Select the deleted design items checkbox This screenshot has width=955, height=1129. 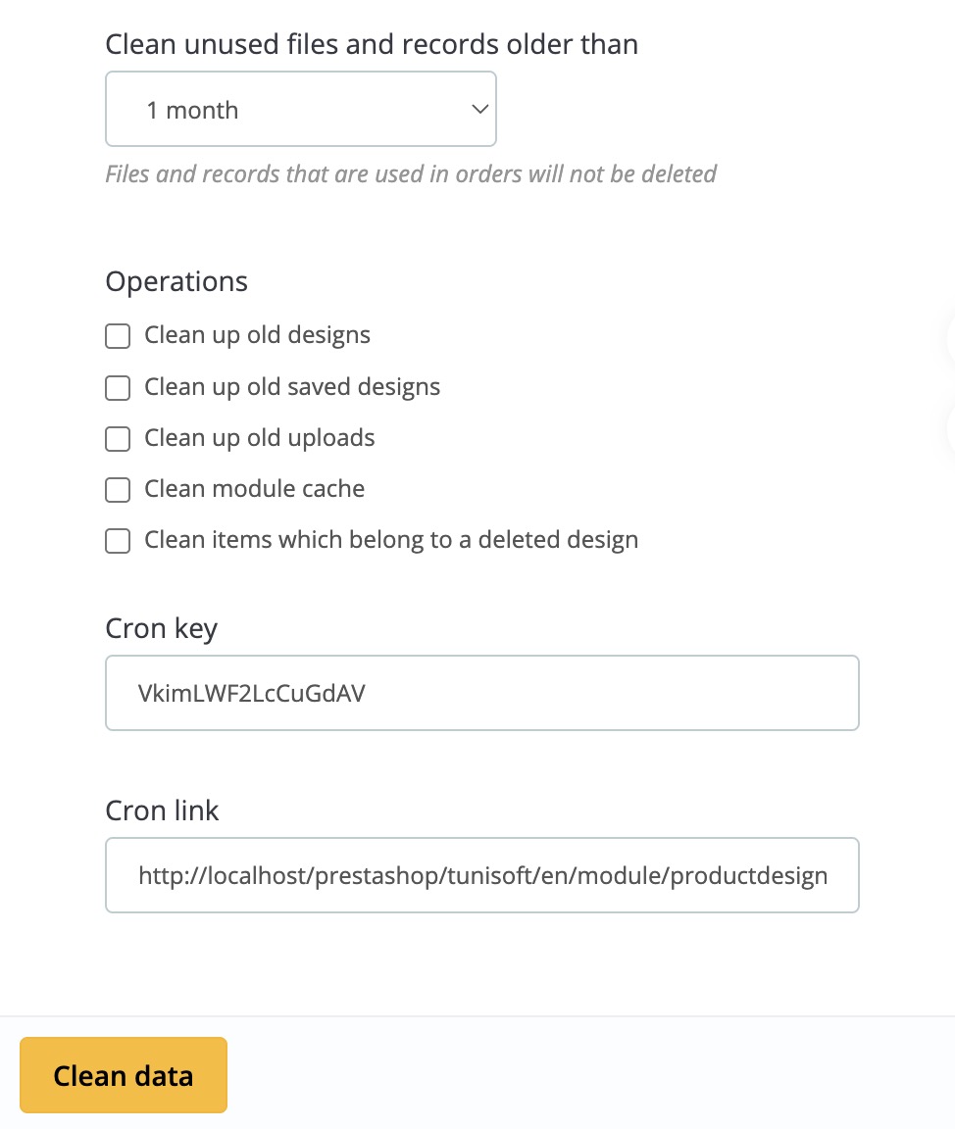tap(118, 541)
